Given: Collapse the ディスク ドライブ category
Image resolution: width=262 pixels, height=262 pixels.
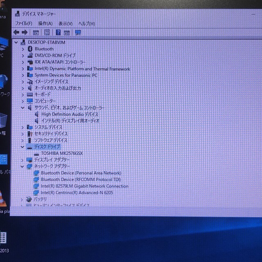Looking at the screenshot, I should pos(23,147).
